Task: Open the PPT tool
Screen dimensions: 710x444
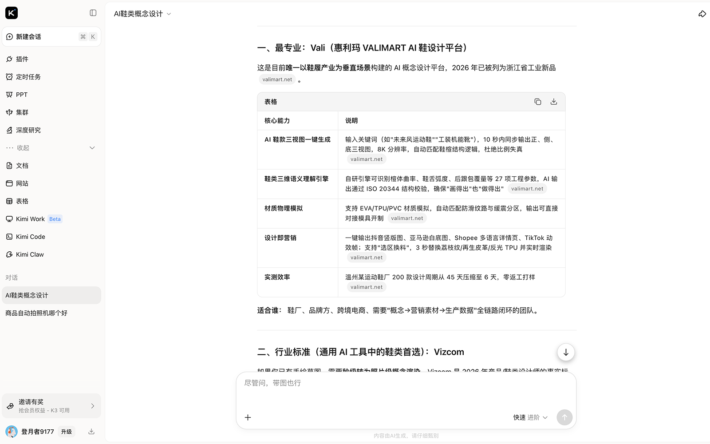Action: [x=51, y=95]
